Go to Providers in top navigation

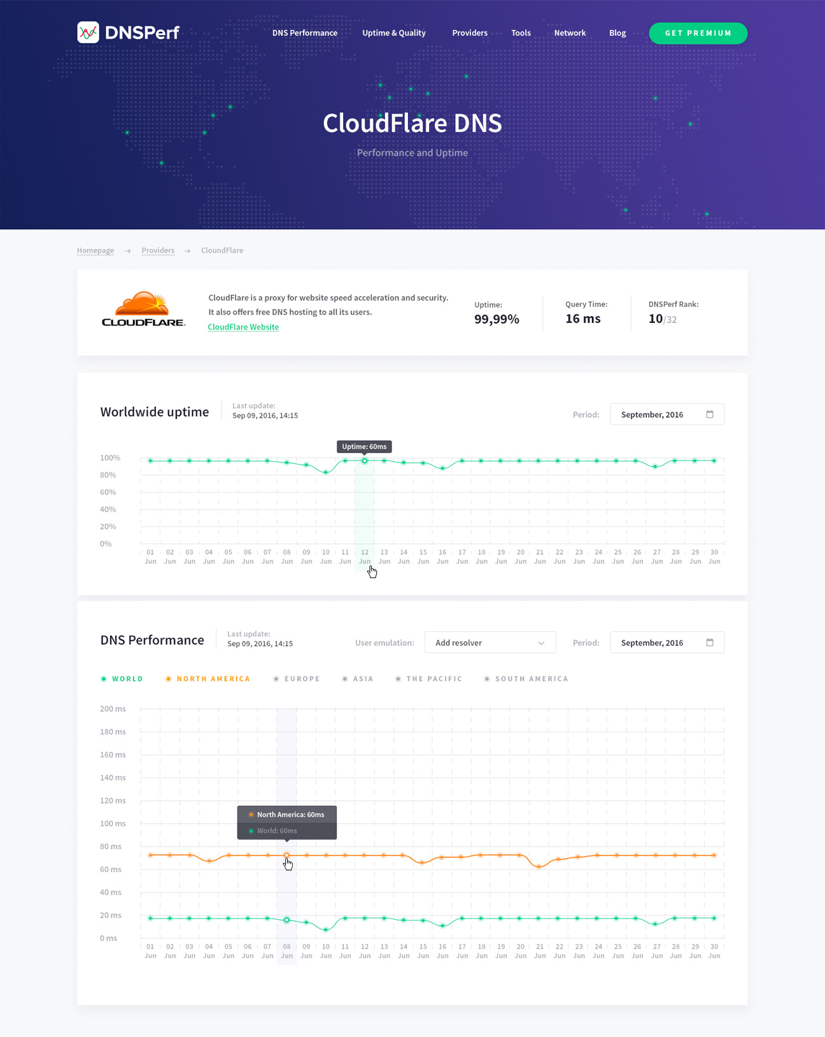(470, 33)
